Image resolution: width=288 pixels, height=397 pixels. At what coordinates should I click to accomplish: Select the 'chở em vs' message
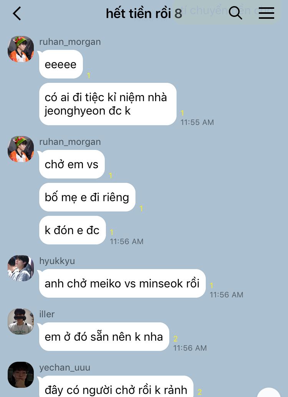72,164
